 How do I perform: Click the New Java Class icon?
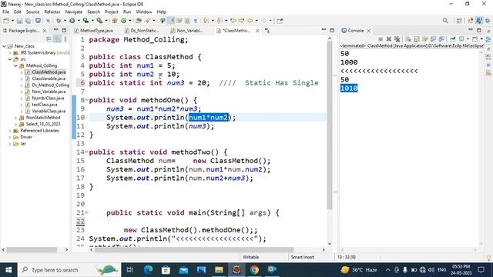point(123,21)
